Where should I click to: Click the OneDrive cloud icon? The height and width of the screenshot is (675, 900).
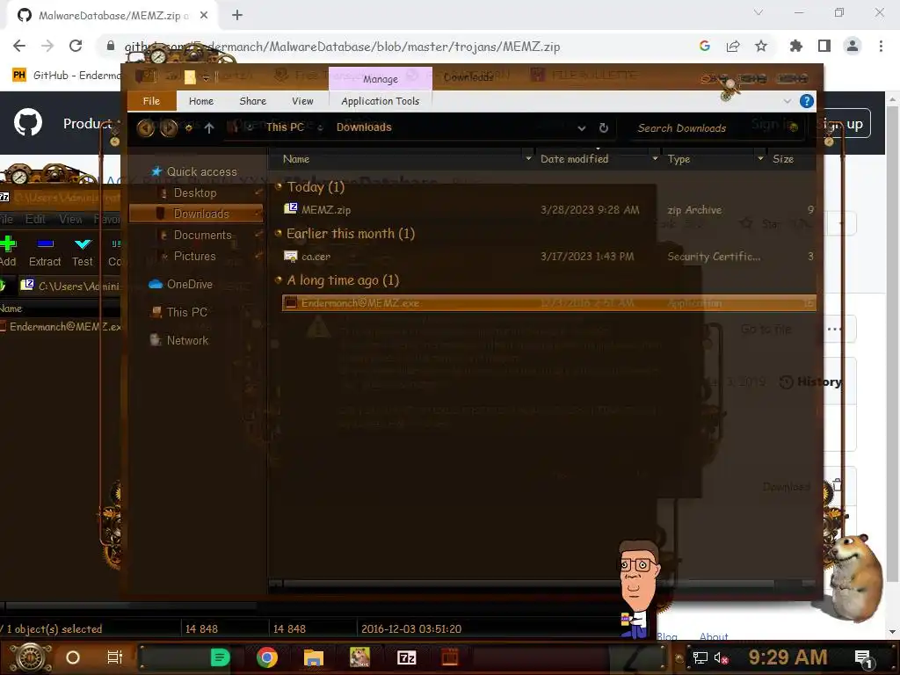pos(155,284)
